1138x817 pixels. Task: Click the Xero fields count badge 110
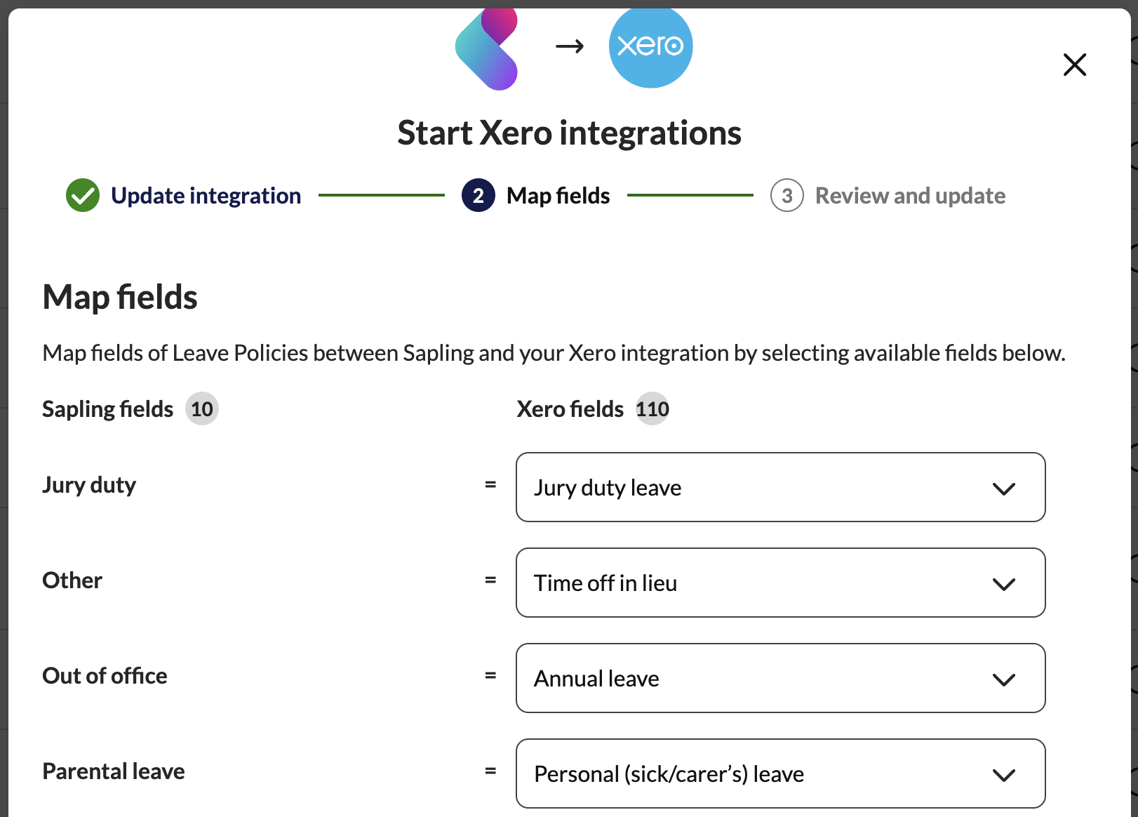[652, 408]
